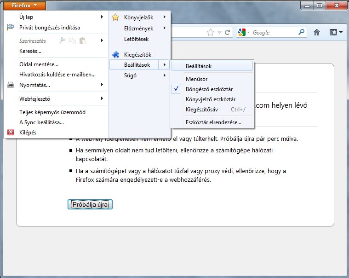The width and height of the screenshot is (349, 278).
Task: Close the Firefox window
Action: click(x=337, y=6)
